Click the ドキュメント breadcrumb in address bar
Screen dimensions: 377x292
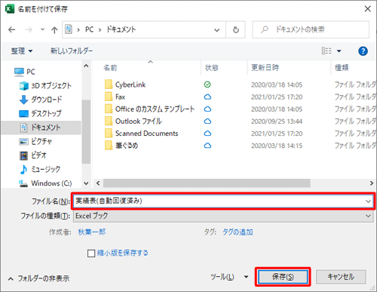tap(121, 29)
